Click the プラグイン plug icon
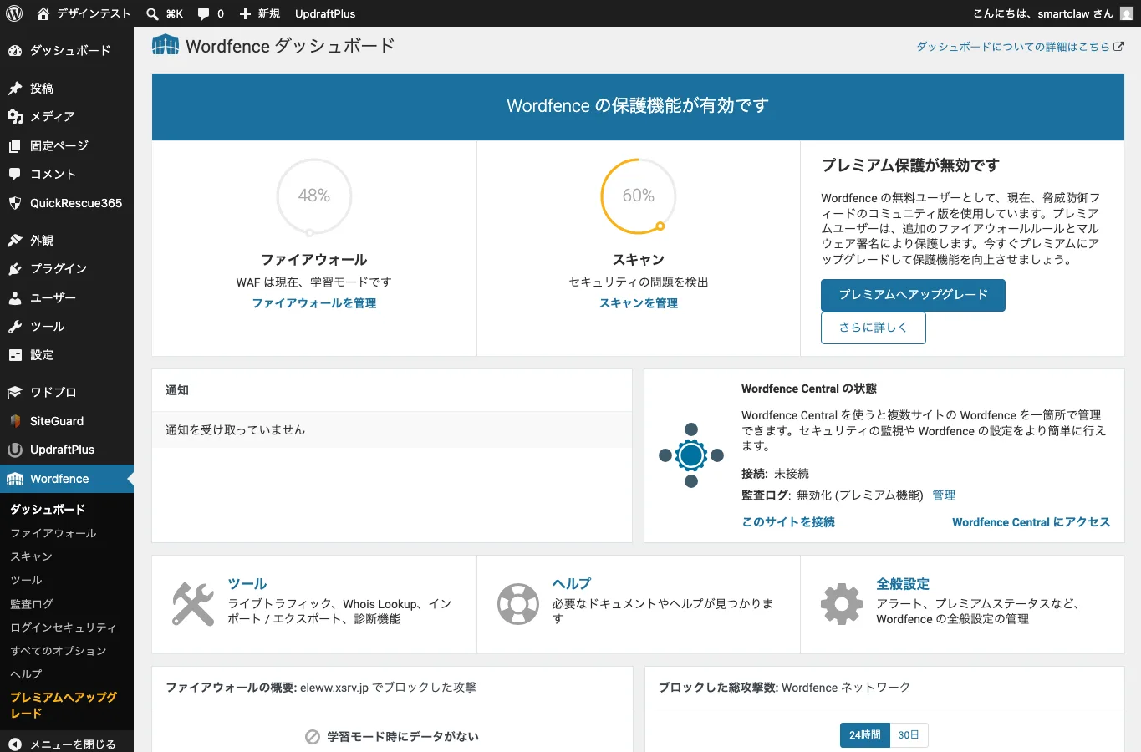This screenshot has width=1141, height=752. (x=15, y=269)
